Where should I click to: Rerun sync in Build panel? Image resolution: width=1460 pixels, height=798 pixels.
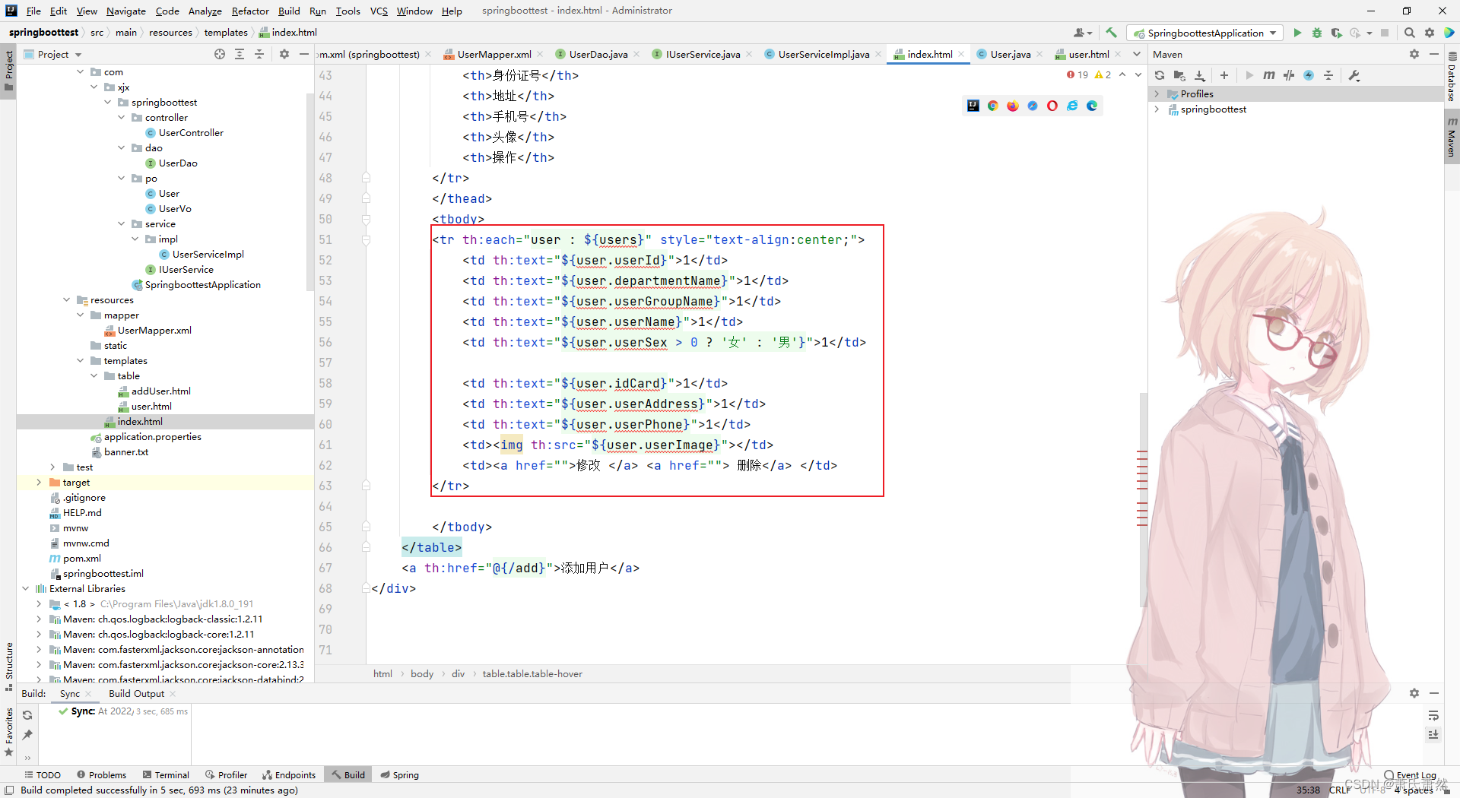click(27, 715)
